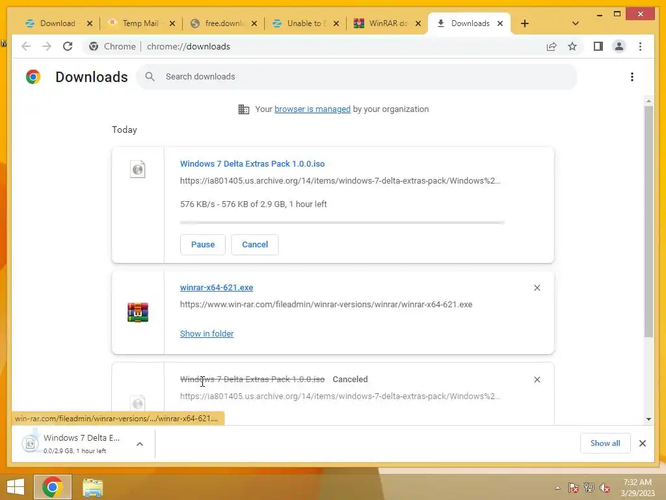Remove winrar-x64-621.exe from the list
Viewport: 666px width, 500px height.
coord(537,288)
